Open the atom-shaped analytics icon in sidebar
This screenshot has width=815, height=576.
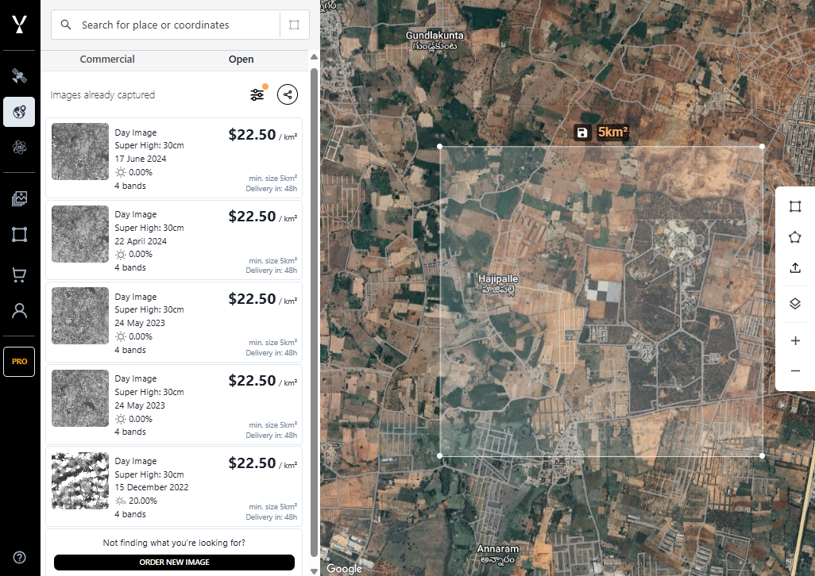click(x=20, y=147)
